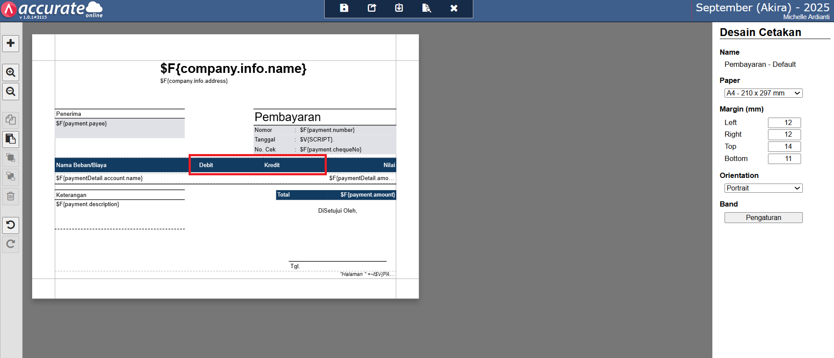Open print preview with the document magnifier icon
The width and height of the screenshot is (834, 358).
[426, 8]
